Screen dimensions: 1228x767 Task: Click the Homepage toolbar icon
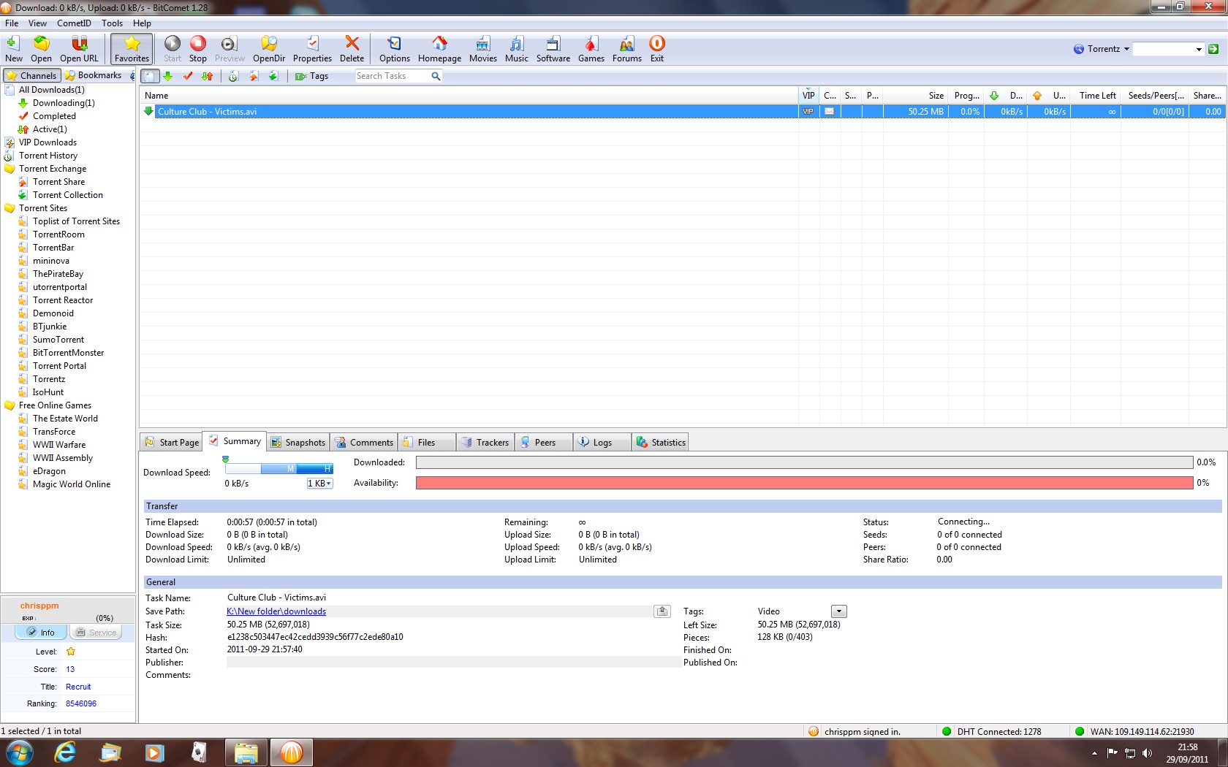(x=439, y=49)
